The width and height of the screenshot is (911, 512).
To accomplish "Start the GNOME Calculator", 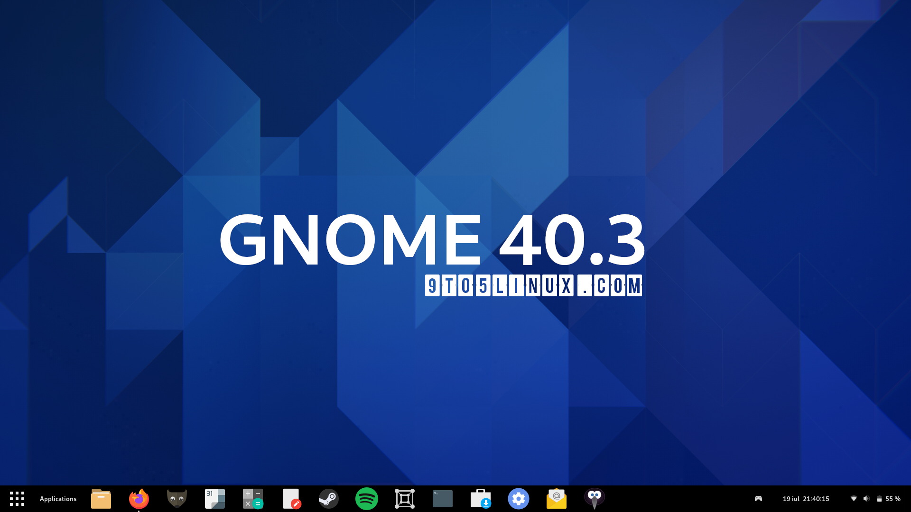I will click(253, 499).
